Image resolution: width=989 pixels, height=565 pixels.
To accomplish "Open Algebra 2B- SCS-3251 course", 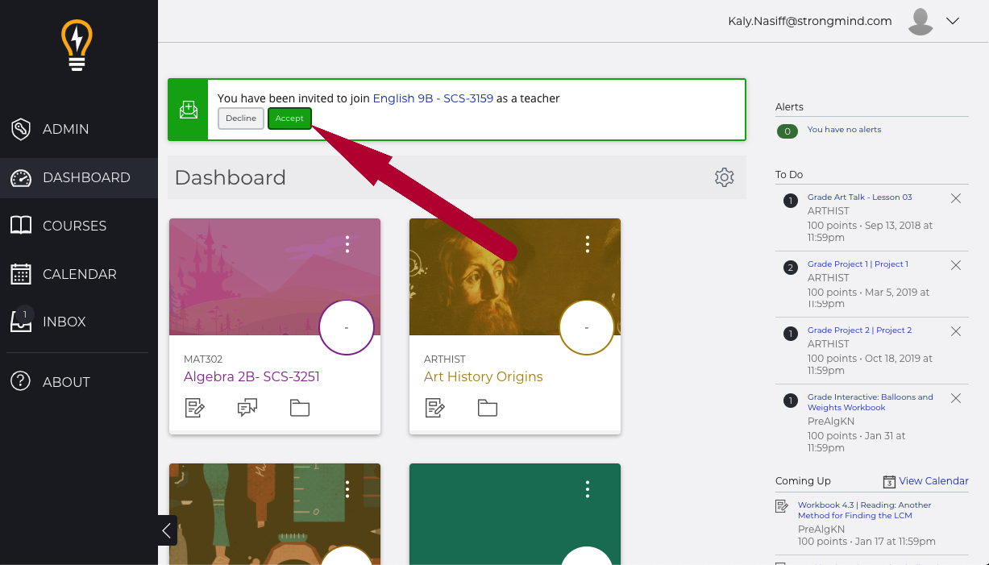I will pos(252,376).
